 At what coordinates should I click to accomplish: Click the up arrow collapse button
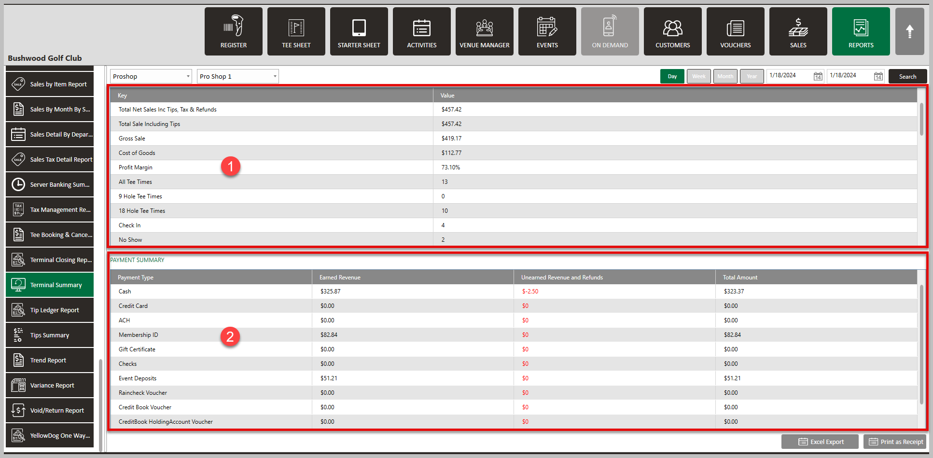click(x=910, y=31)
